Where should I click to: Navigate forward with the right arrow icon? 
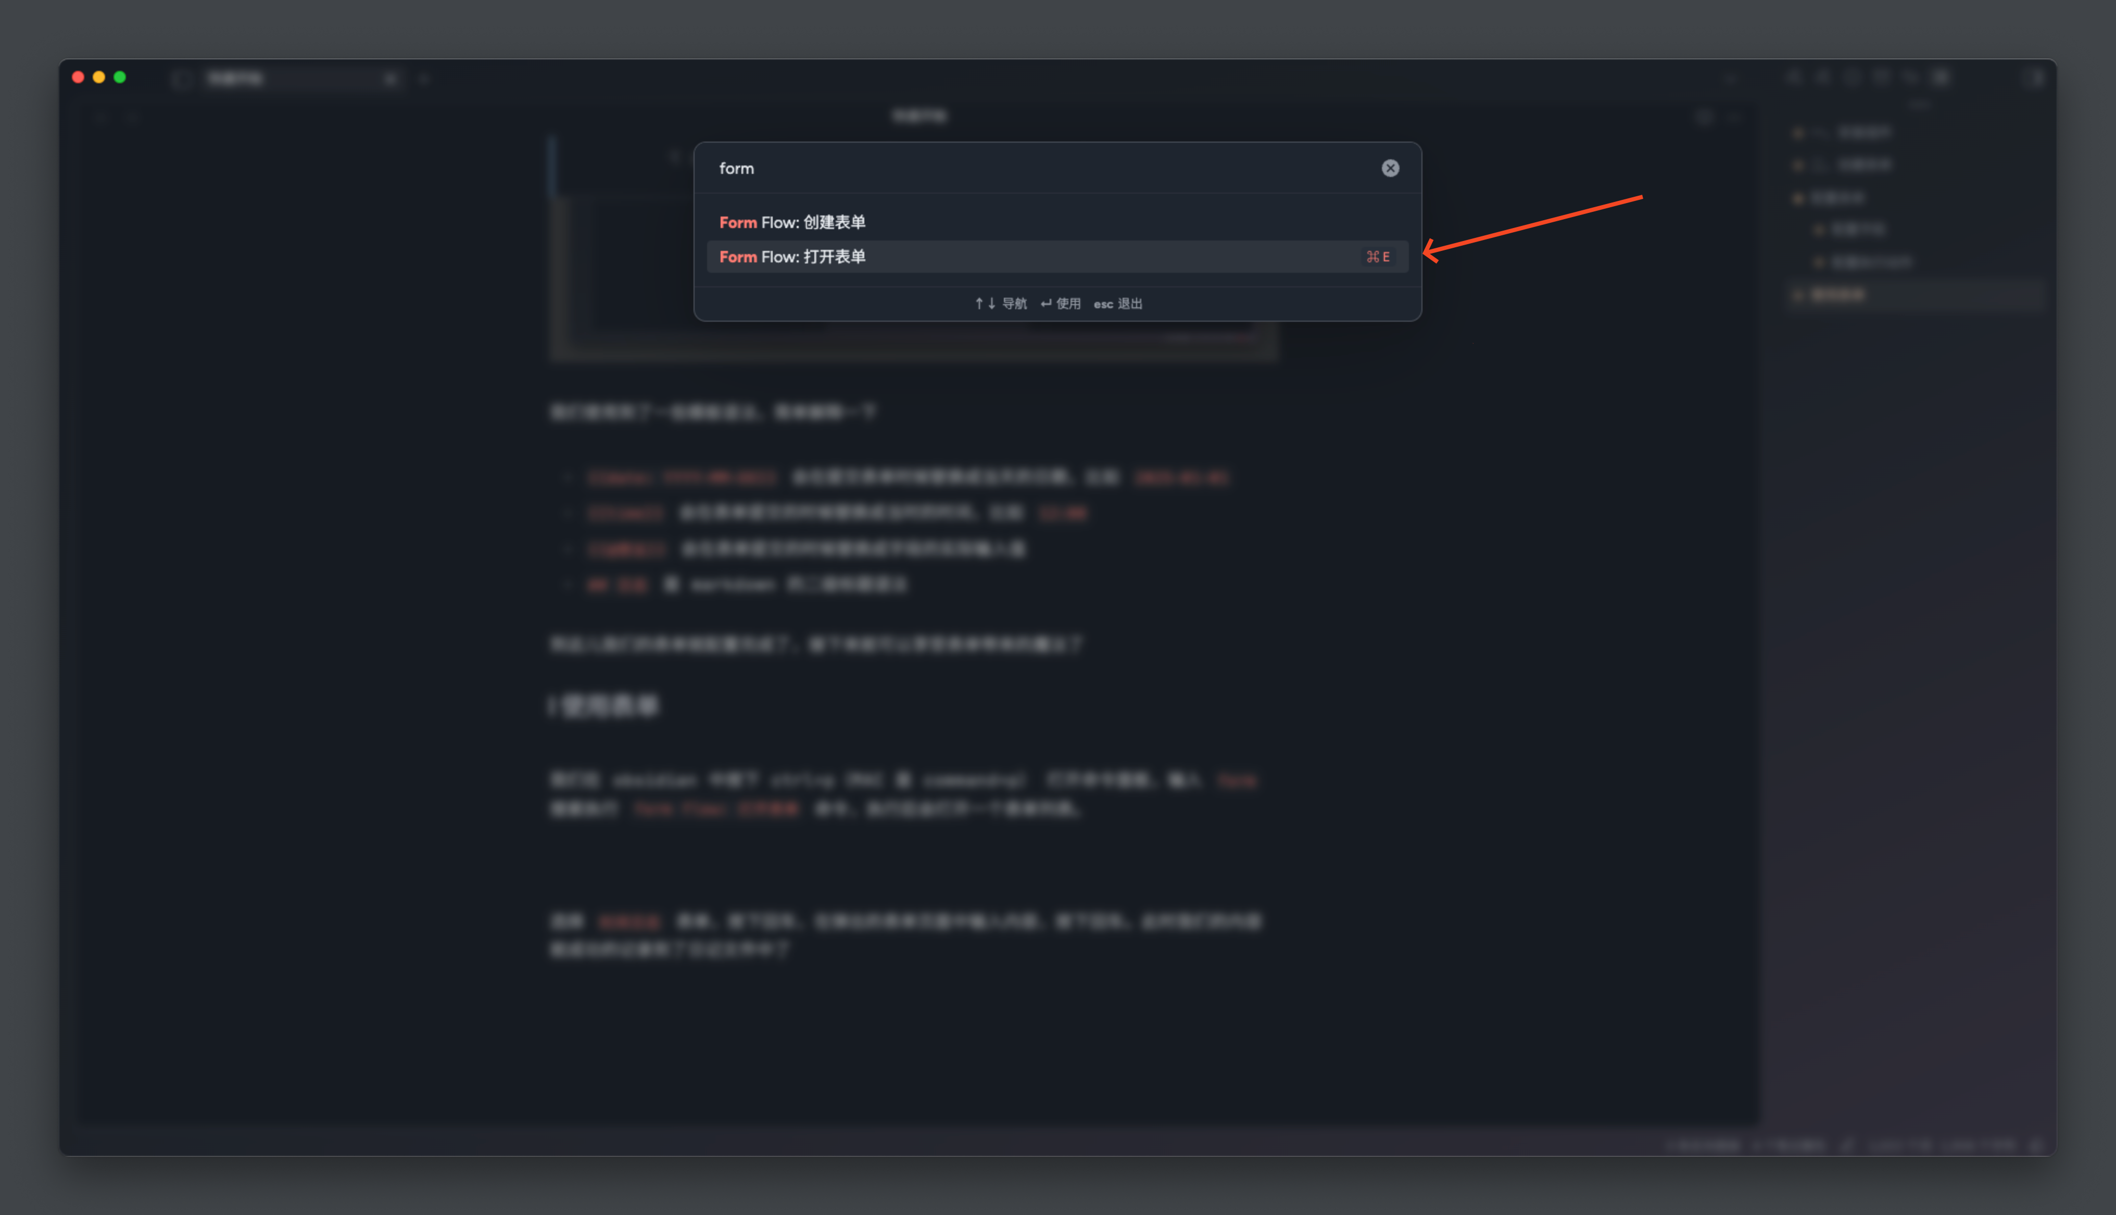point(132,117)
